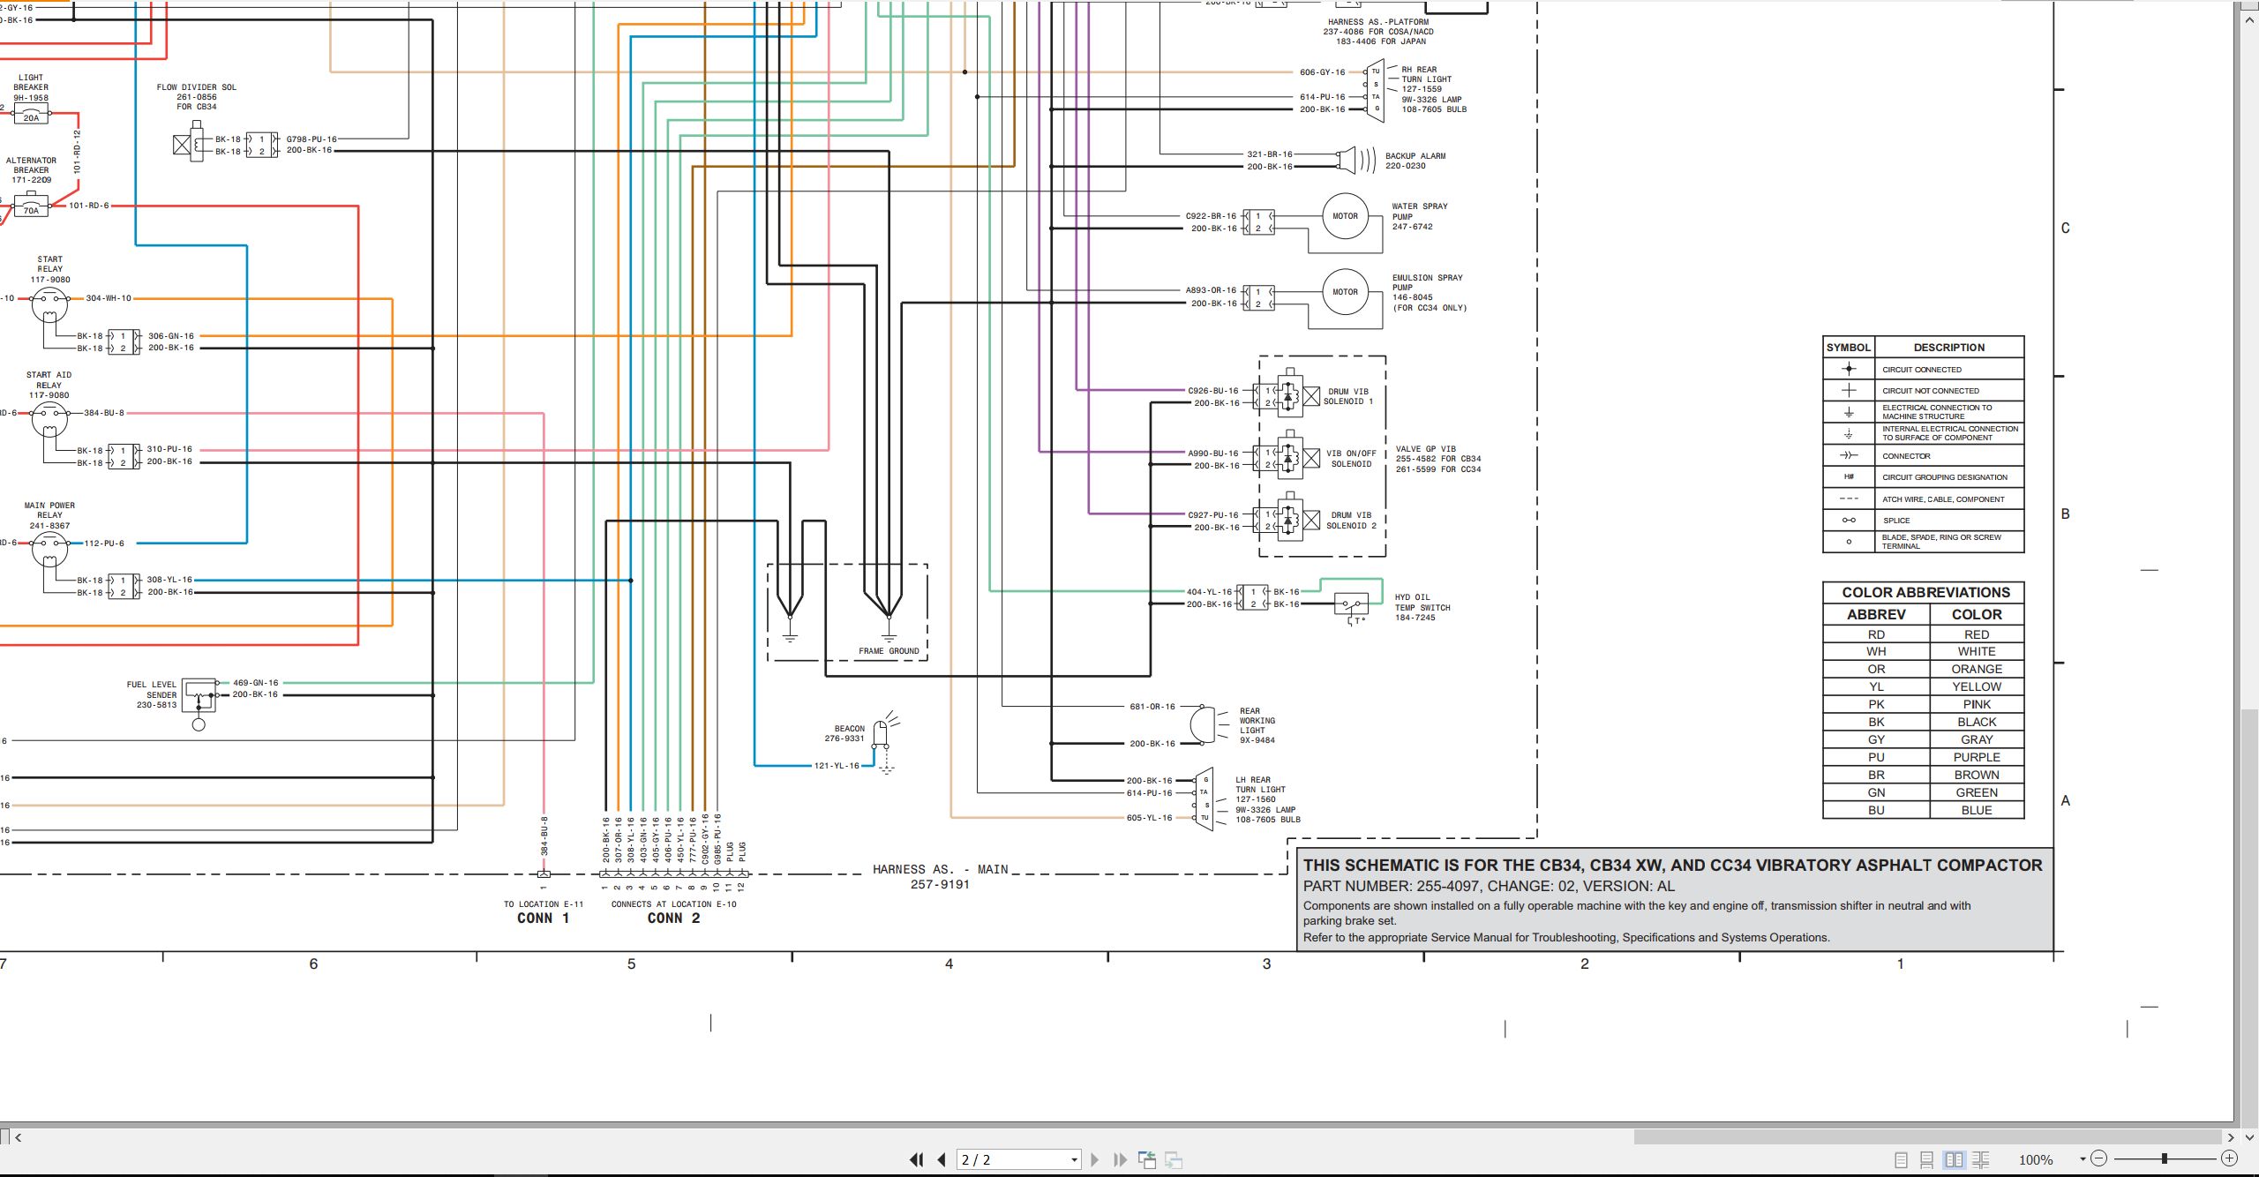Click the WATER SPRAY PUMP motor symbol

pyautogui.click(x=1345, y=216)
